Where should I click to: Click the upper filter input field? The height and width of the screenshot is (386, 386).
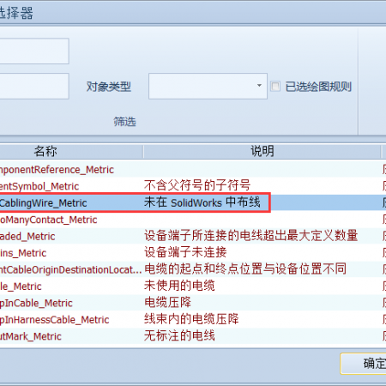pos(34,51)
